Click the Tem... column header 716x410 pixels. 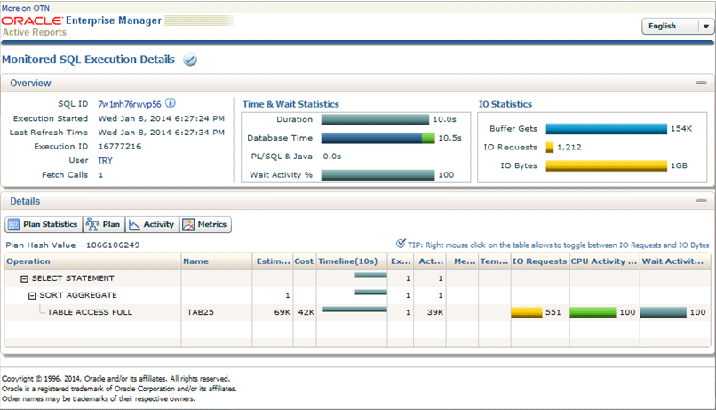tap(495, 261)
